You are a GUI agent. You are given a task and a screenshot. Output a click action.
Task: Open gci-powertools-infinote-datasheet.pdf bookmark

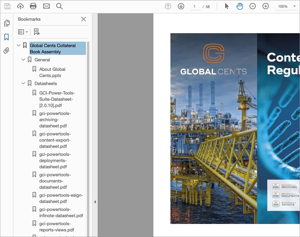tap(61, 212)
